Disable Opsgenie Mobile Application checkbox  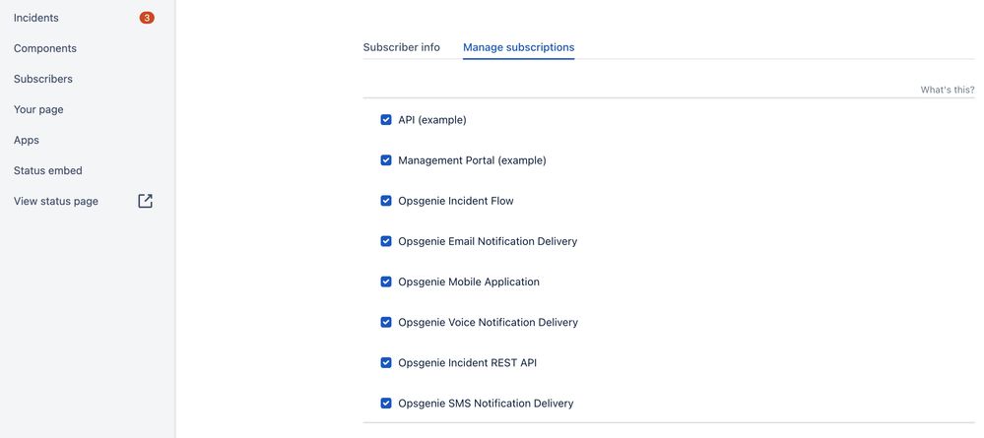point(386,282)
